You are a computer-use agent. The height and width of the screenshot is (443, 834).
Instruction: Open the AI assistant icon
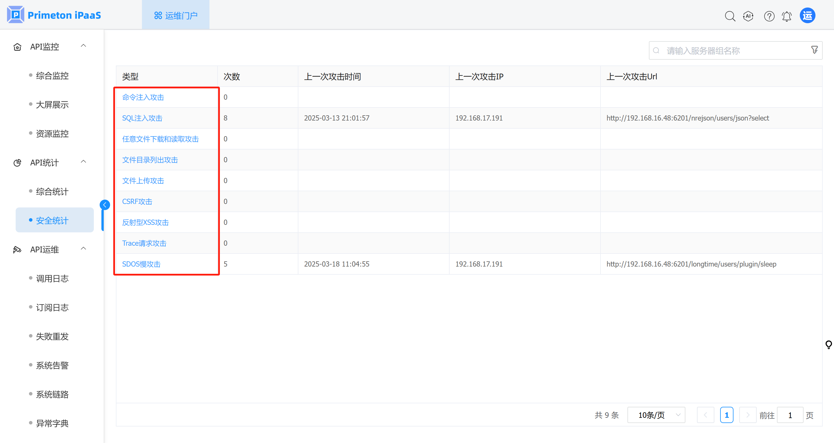coord(748,16)
